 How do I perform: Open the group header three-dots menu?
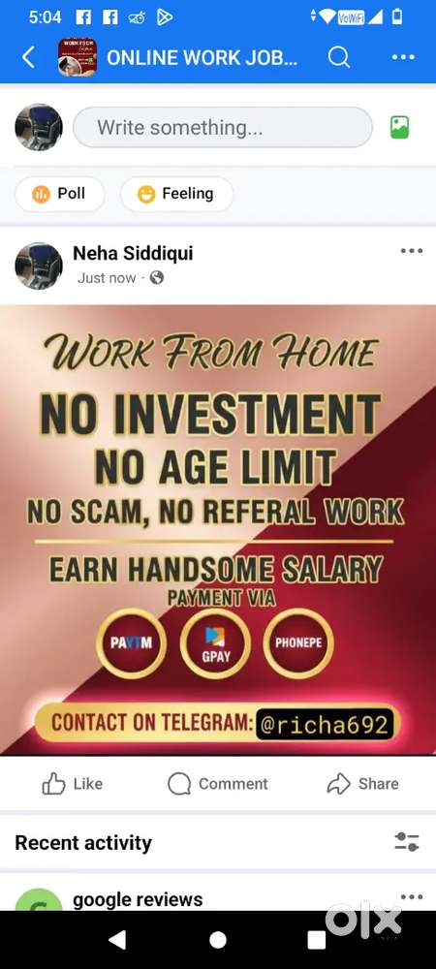pos(403,57)
